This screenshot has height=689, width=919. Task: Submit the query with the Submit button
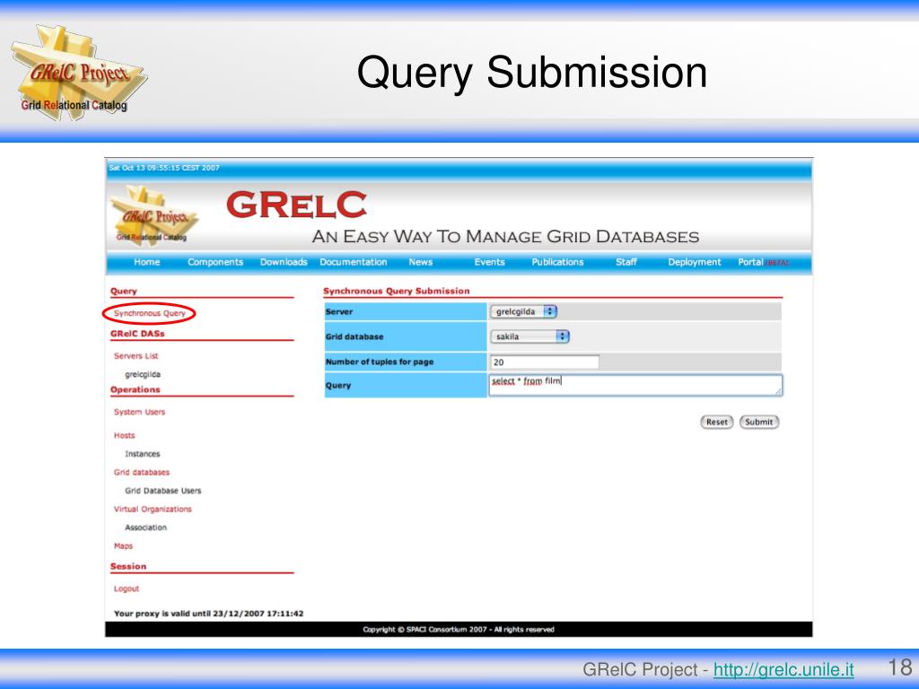click(x=759, y=422)
